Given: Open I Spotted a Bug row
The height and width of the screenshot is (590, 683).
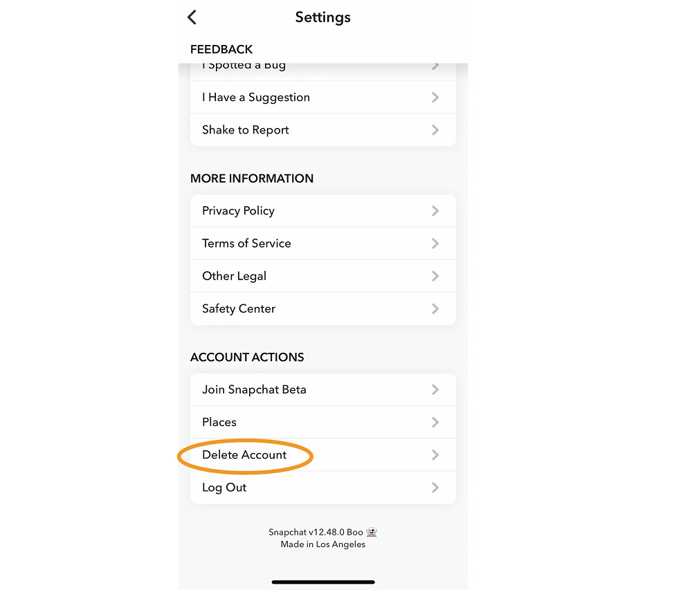Looking at the screenshot, I should click(x=244, y=67).
